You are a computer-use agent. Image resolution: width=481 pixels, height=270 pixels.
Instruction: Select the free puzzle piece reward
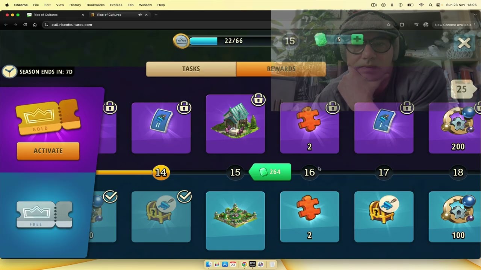[x=310, y=217]
